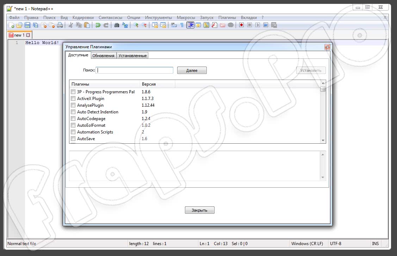Click the Cut scissors icon
397x256 pixels.
point(70,25)
